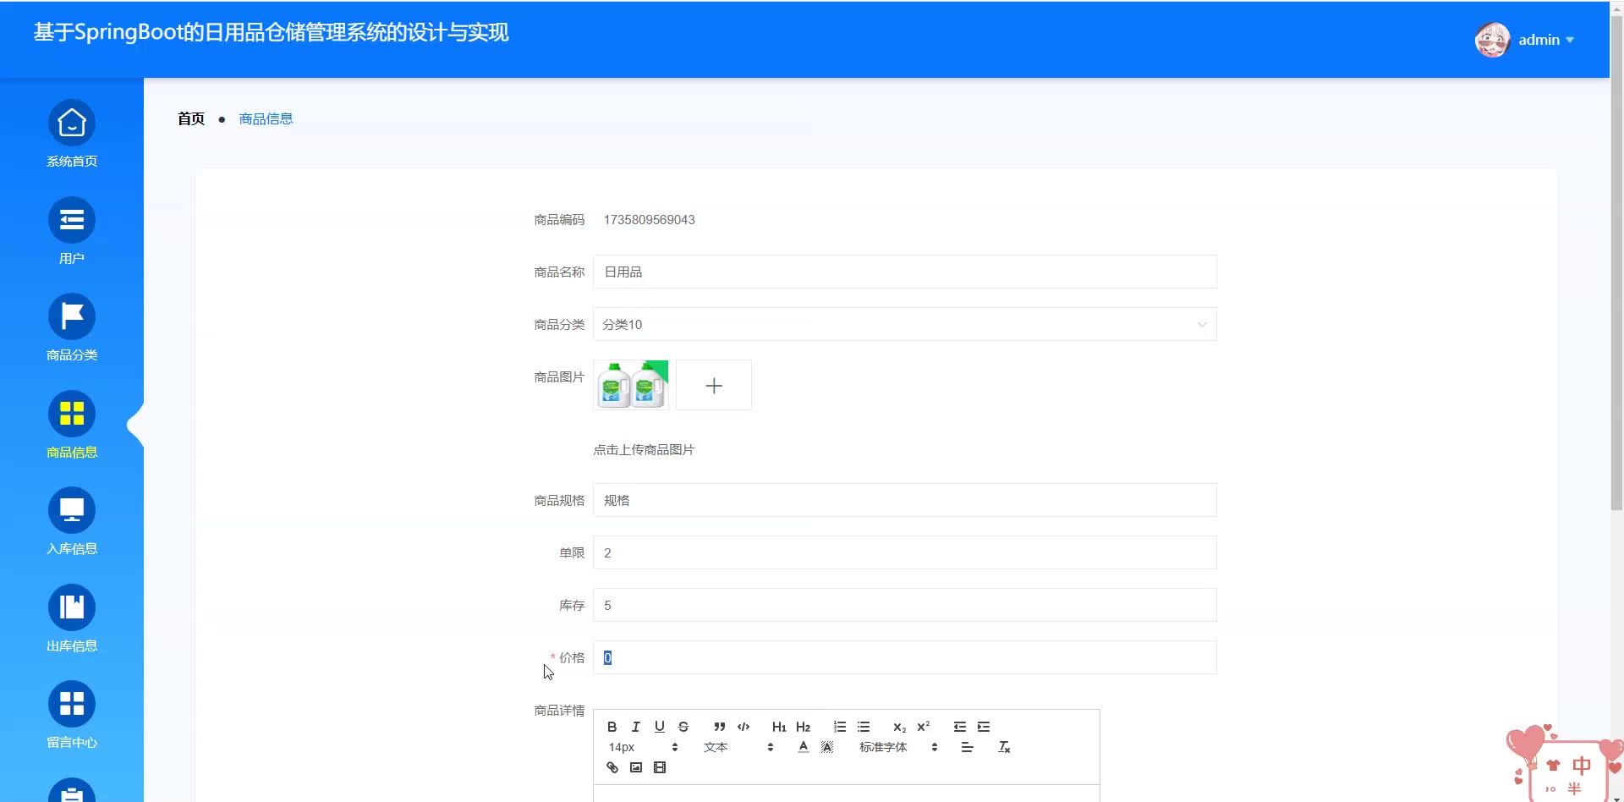Toggle bold formatting in the editor
The image size is (1624, 802).
[x=612, y=727]
